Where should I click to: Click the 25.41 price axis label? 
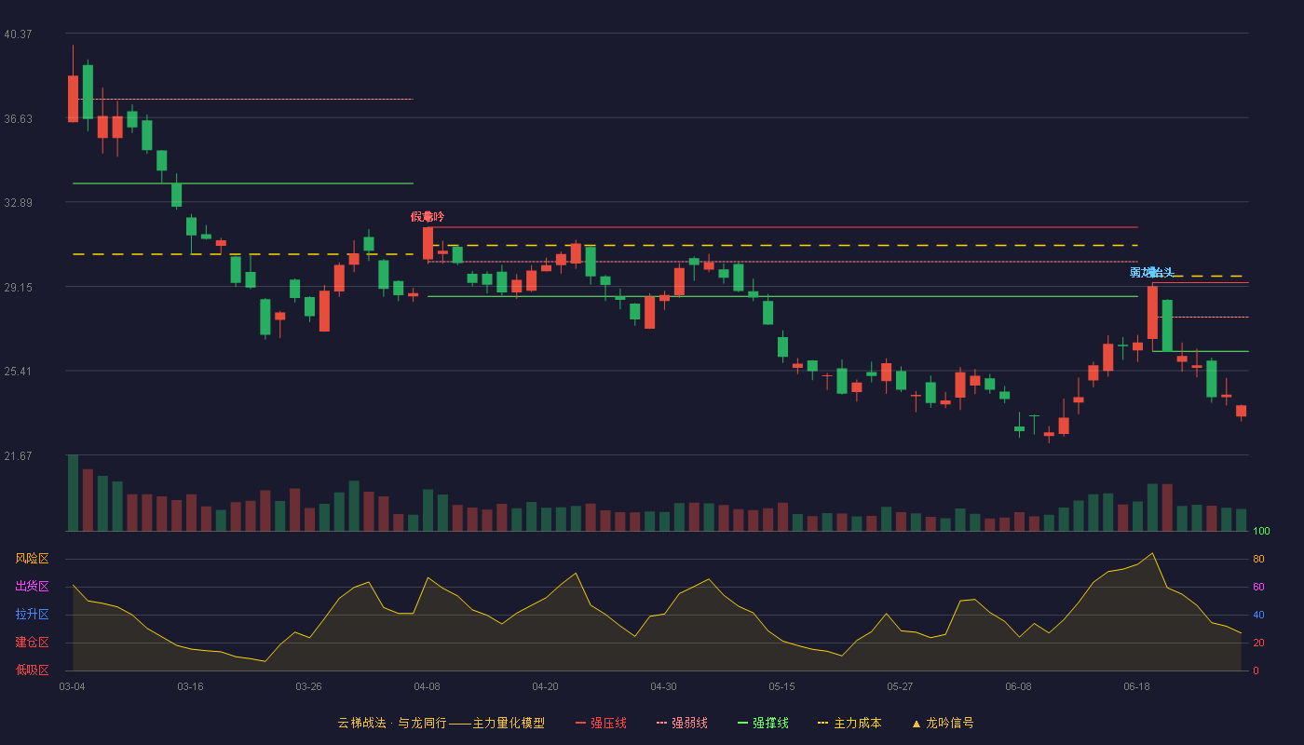tap(18, 371)
